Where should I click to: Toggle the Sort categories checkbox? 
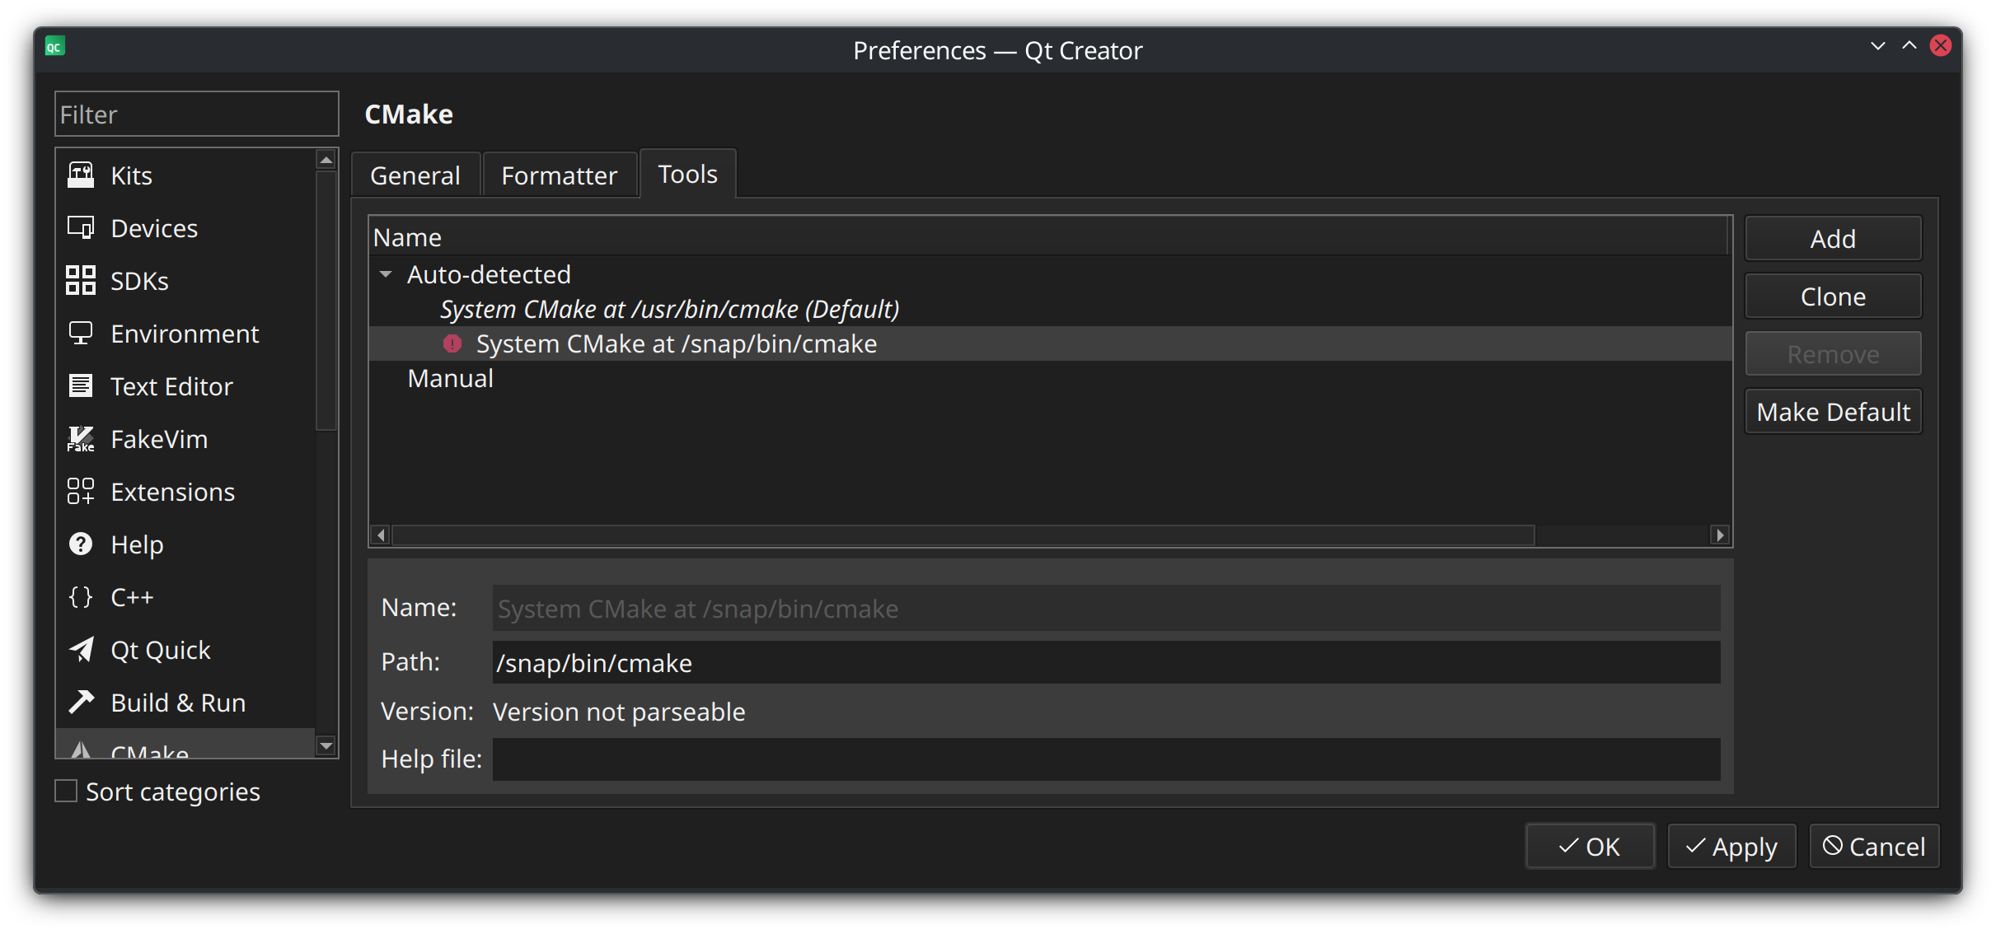(66, 792)
